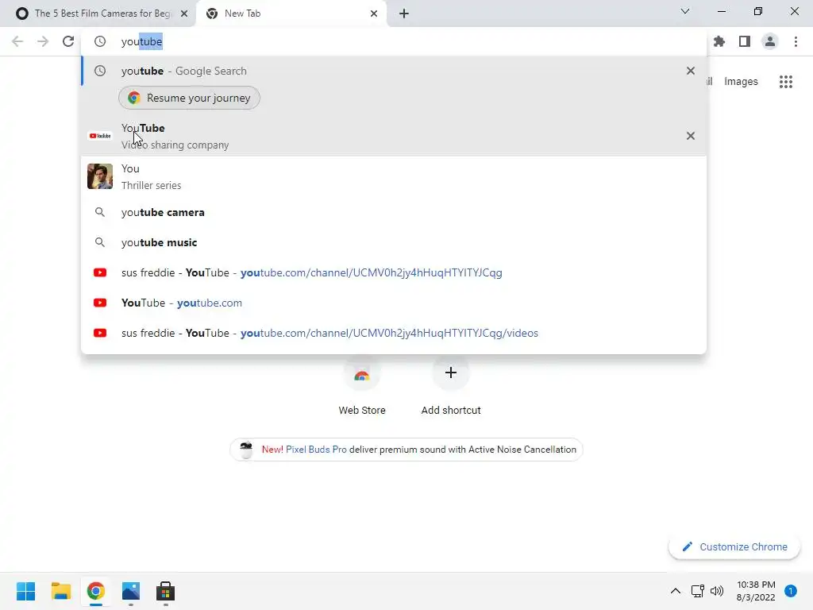Screen dimensions: 813x610
Task: Expand the hidden system tray icons
Action: [x=676, y=591]
